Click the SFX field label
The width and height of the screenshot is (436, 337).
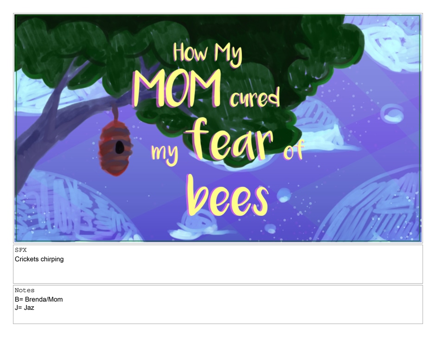(21, 250)
